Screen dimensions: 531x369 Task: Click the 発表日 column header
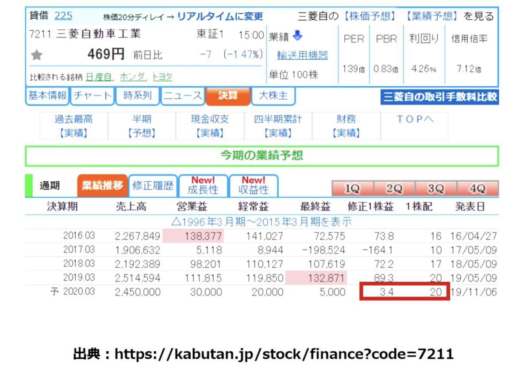[470, 207]
